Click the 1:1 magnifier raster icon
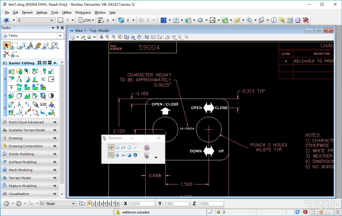 click(43, 96)
